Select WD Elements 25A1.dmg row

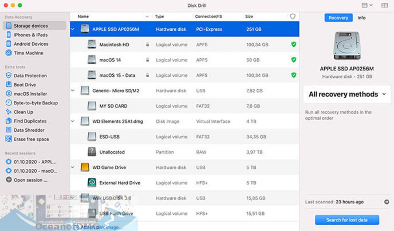(x=184, y=121)
